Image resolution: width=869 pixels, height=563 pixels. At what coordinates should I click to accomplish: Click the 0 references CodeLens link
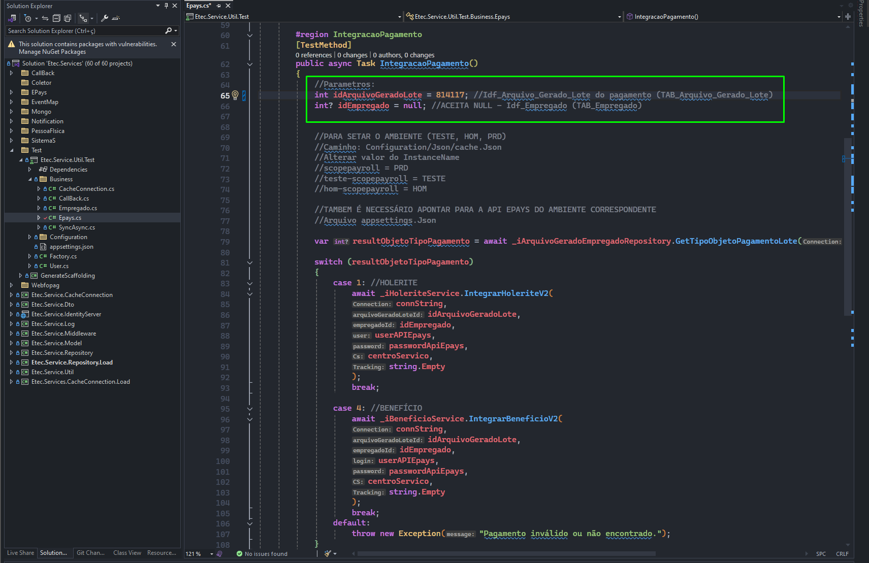[313, 55]
